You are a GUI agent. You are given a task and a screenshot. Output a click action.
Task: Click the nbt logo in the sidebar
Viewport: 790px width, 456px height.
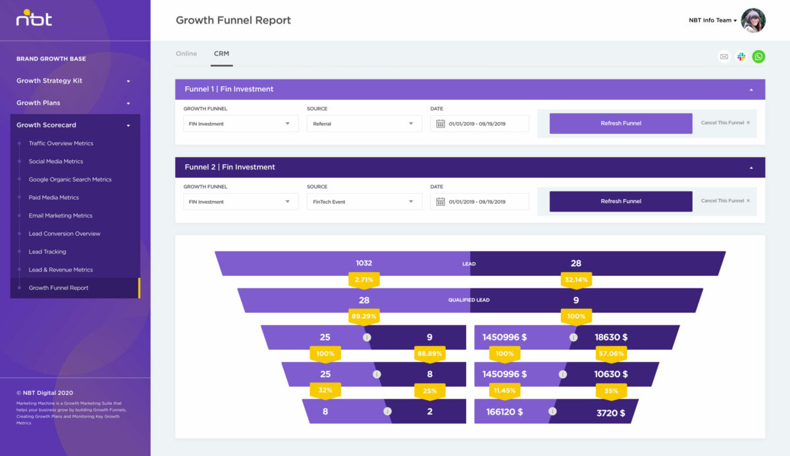coord(34,19)
